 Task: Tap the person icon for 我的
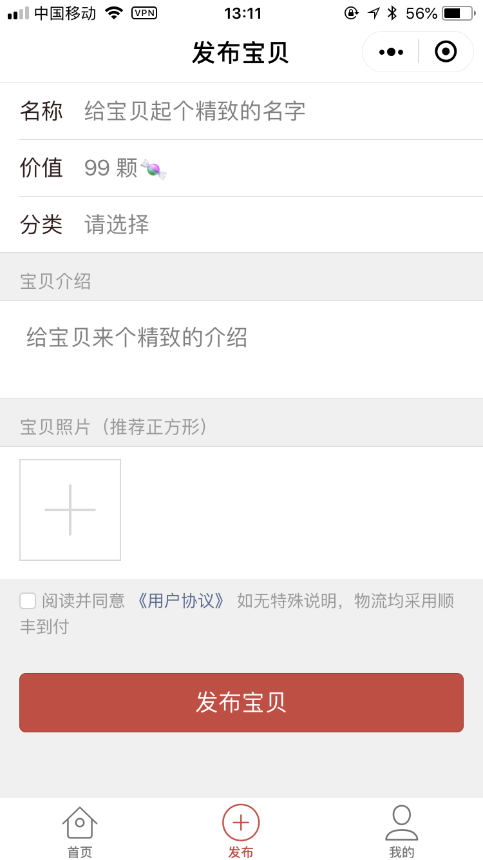[402, 823]
